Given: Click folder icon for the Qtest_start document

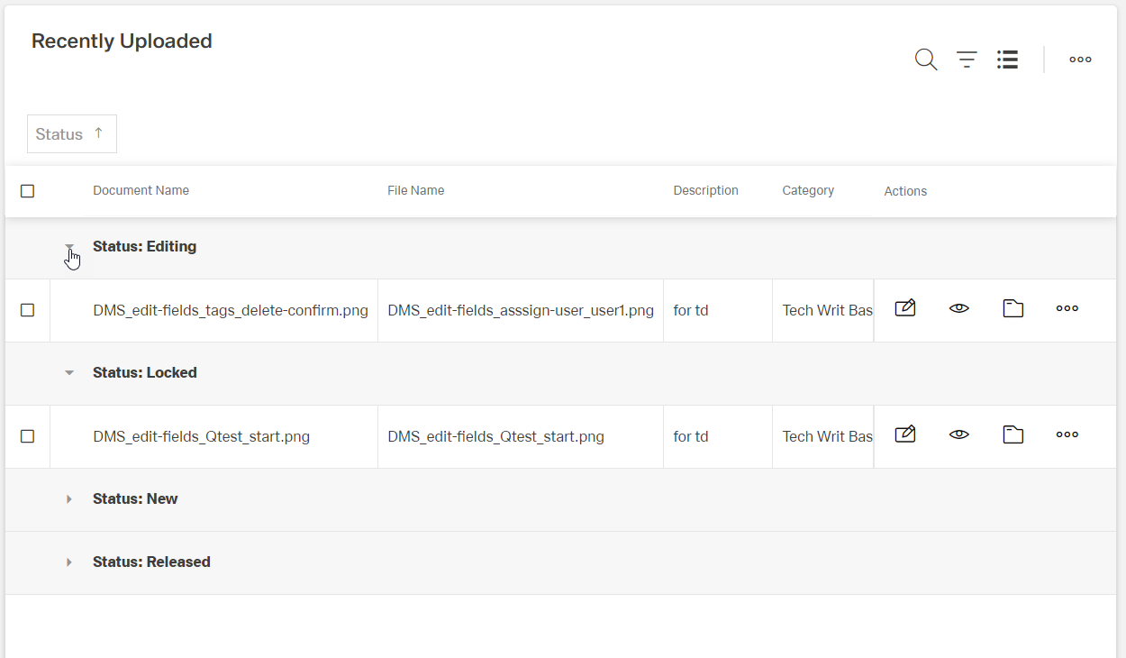Looking at the screenshot, I should point(1013,435).
